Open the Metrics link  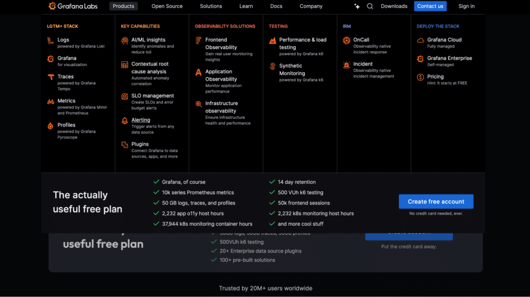point(66,101)
